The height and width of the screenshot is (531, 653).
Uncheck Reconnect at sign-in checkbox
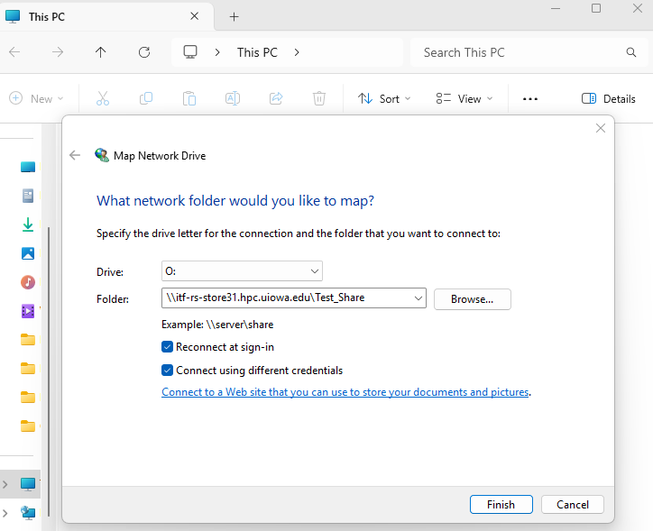pos(167,347)
